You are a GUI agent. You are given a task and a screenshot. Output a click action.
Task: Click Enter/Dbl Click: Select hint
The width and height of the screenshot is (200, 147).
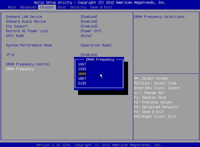pyautogui.click(x=157, y=88)
